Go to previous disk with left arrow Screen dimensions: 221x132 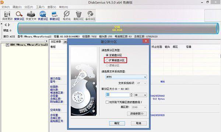pyautogui.click(x=6, y=25)
